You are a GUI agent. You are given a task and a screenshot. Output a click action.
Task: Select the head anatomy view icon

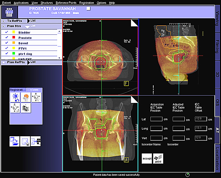pyautogui.click(x=26, y=97)
